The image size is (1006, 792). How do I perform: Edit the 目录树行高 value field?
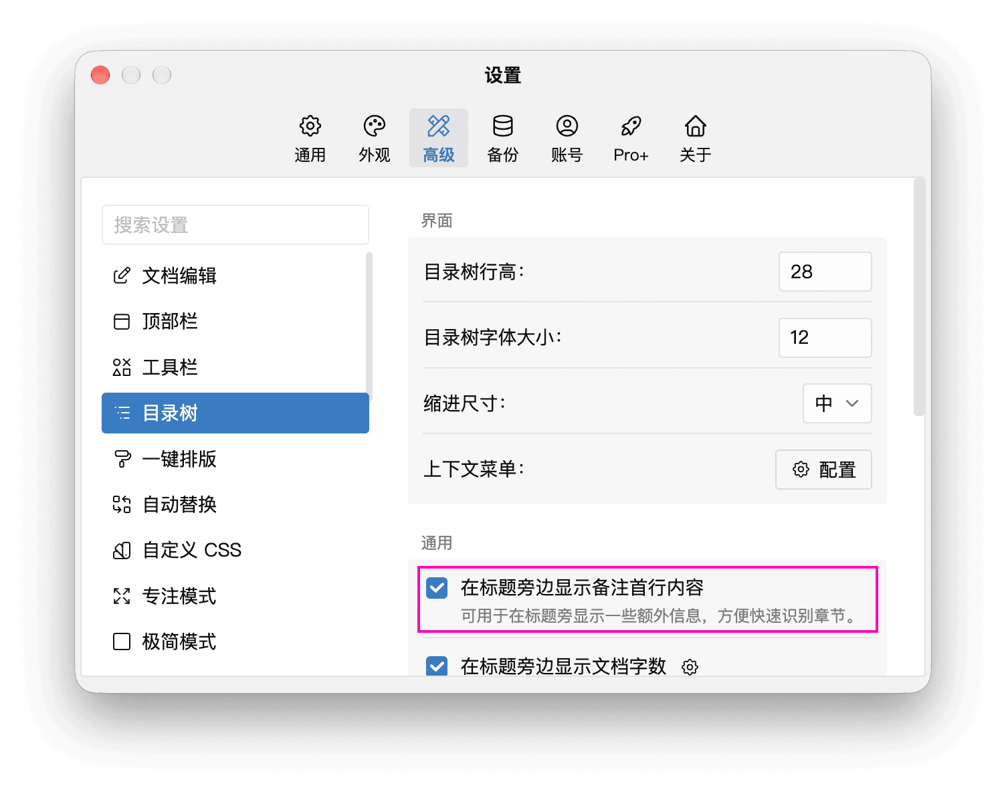tap(825, 272)
